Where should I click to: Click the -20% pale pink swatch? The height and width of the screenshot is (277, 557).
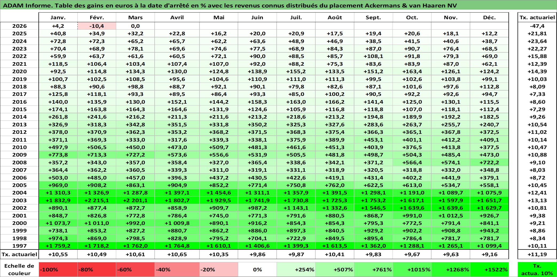point(219,270)
